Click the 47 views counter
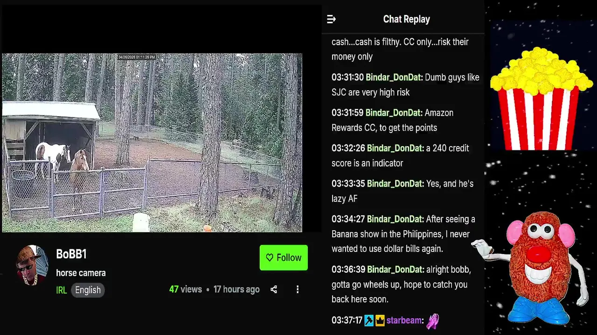 (x=185, y=289)
